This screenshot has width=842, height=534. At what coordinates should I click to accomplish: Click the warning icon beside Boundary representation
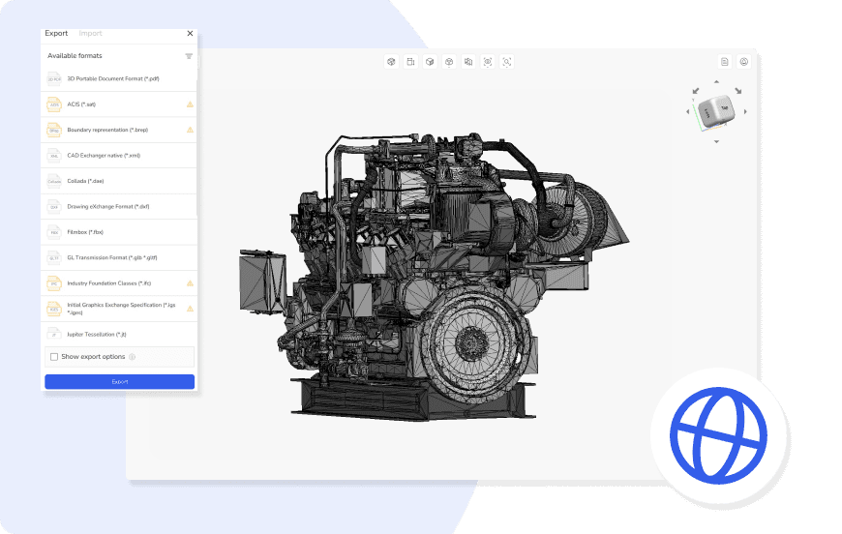[190, 130]
